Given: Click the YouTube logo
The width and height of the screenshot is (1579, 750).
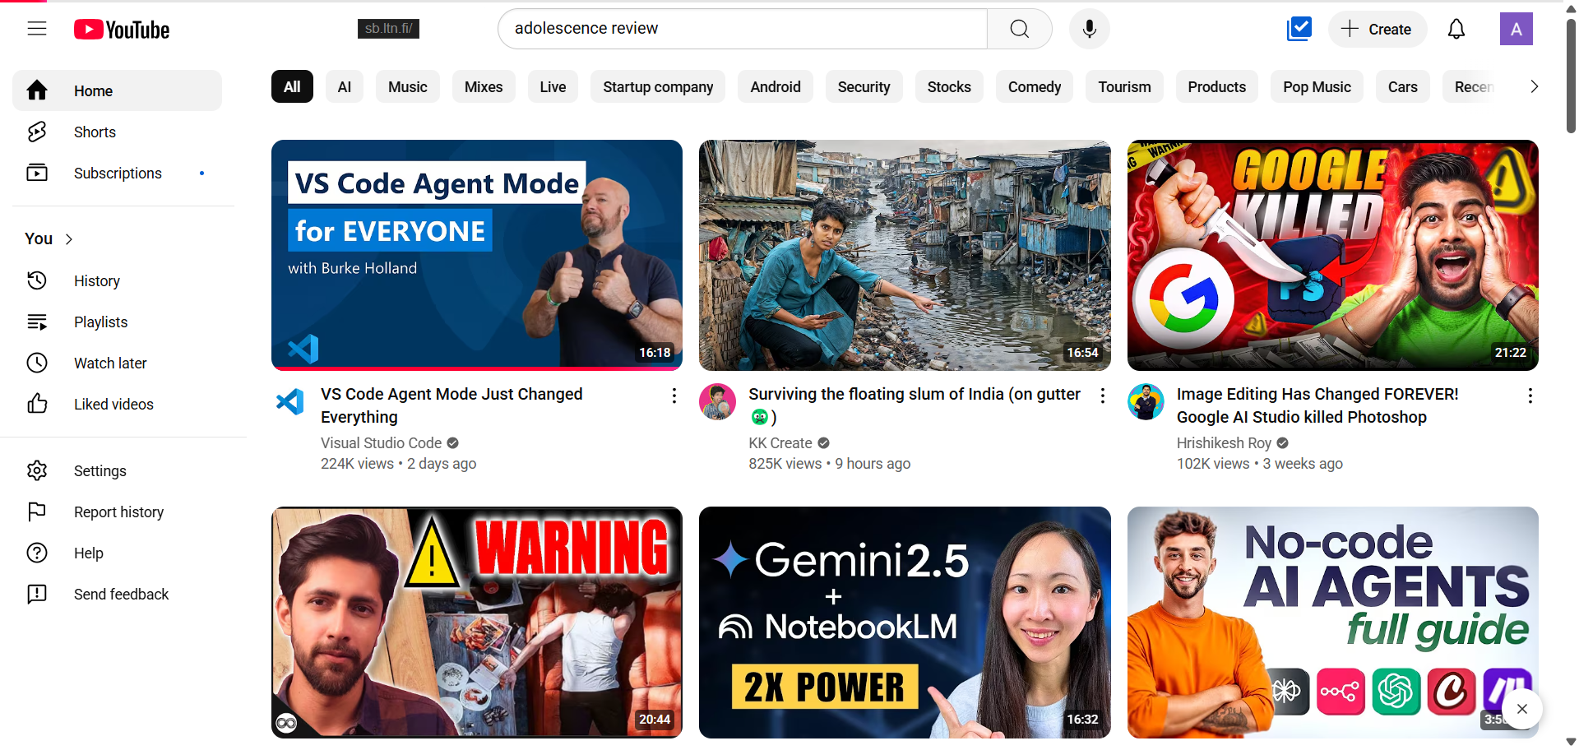Looking at the screenshot, I should (122, 30).
